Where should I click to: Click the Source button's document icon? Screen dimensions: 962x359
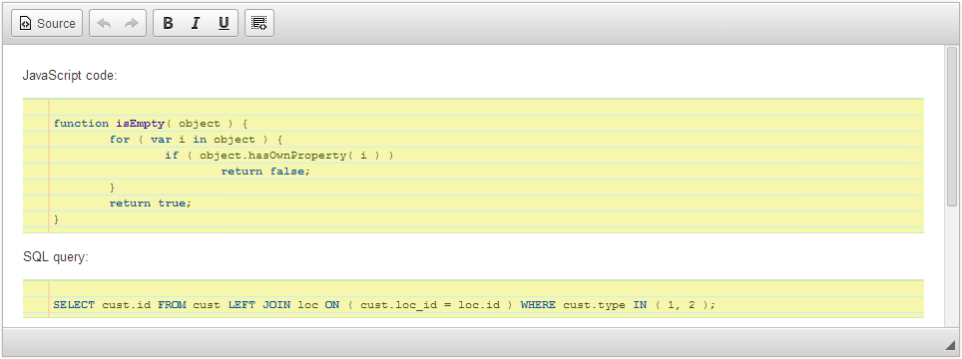click(x=25, y=23)
